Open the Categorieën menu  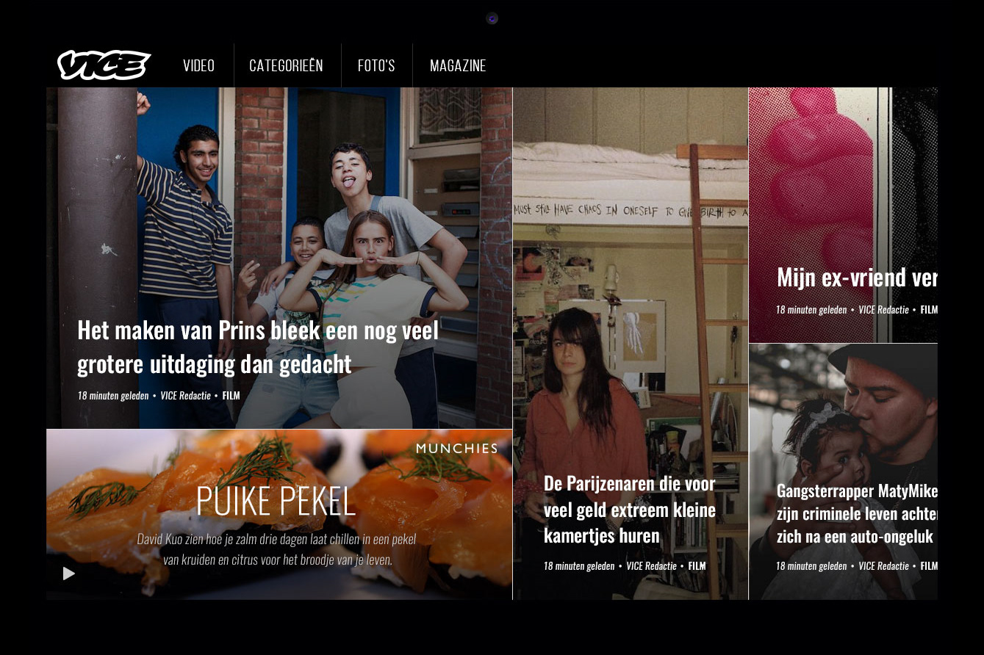click(x=286, y=66)
